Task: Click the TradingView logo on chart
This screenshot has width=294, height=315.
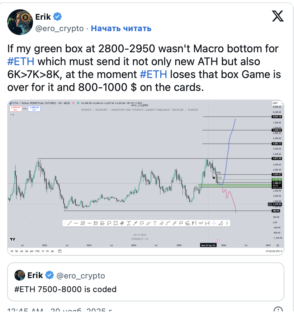Action: pyautogui.click(x=13, y=239)
